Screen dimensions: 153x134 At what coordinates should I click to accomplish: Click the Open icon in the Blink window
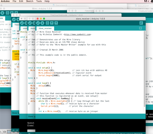[x=12, y=13]
